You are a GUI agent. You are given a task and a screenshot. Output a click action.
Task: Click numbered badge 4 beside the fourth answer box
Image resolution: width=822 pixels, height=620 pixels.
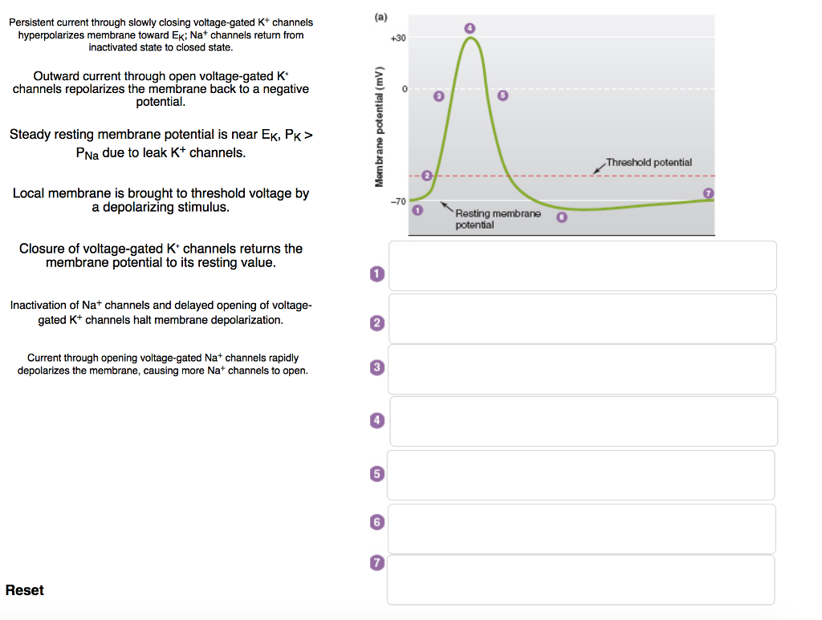[x=375, y=419]
